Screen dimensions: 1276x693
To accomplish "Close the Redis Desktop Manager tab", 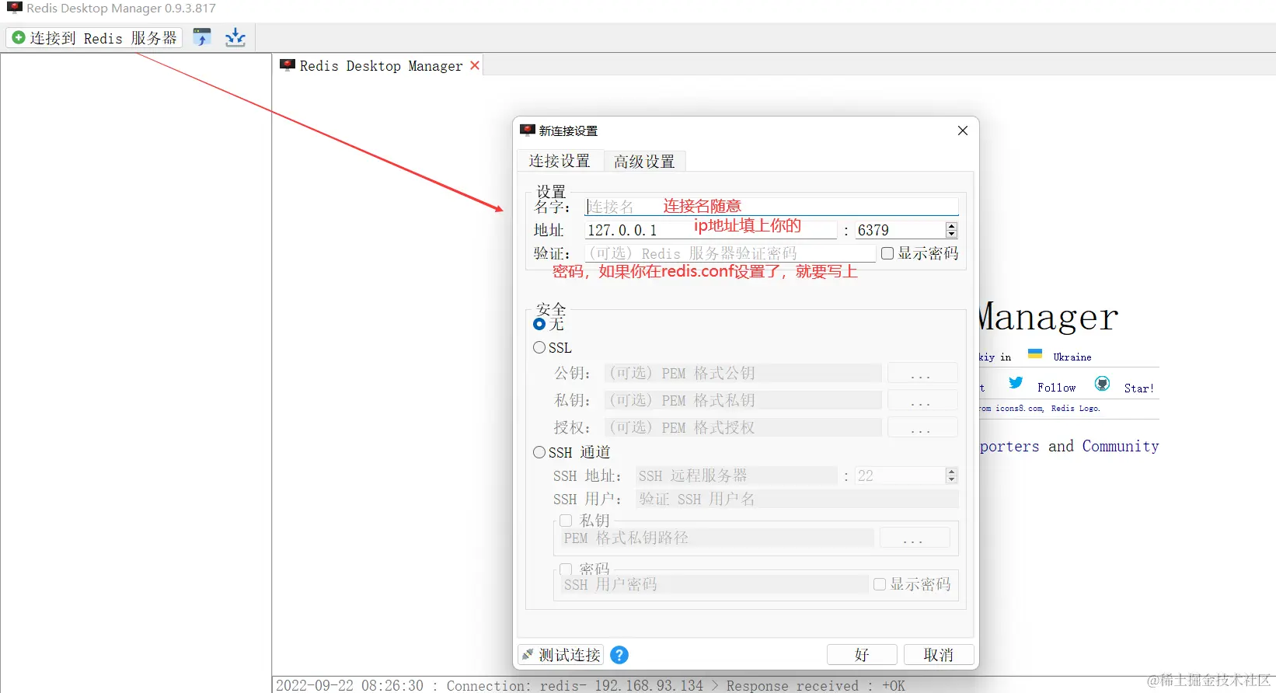I will tap(475, 65).
